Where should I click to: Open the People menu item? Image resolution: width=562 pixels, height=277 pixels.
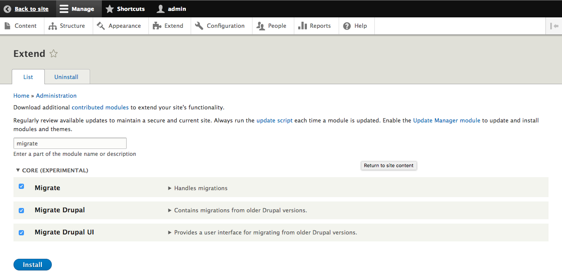(x=273, y=26)
